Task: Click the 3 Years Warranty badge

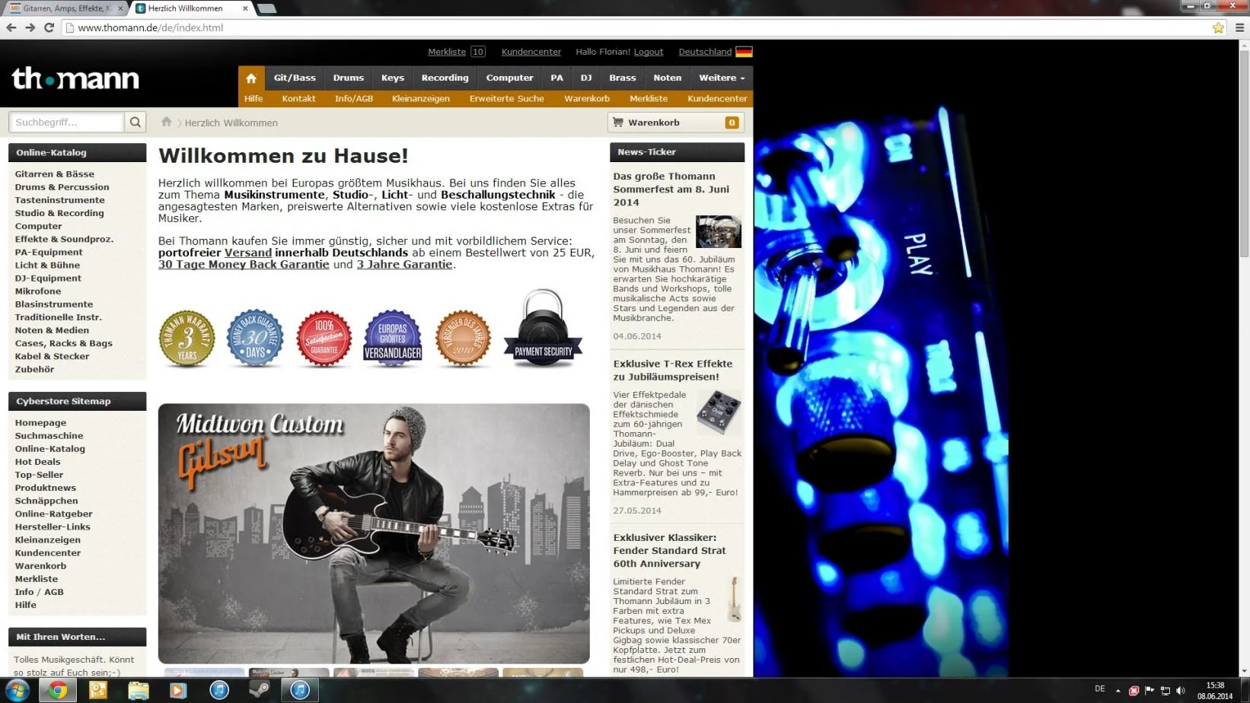Action: click(187, 339)
